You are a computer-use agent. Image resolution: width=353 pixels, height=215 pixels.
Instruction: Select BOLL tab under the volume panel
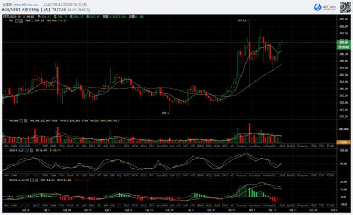tap(143, 146)
